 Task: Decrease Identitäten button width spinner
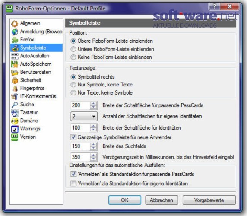pyautogui.click(x=93, y=130)
